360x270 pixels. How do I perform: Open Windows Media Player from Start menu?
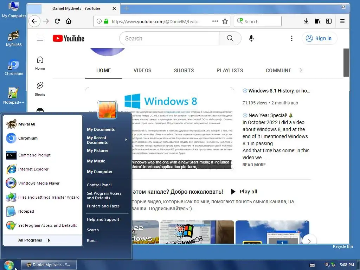[43, 183]
